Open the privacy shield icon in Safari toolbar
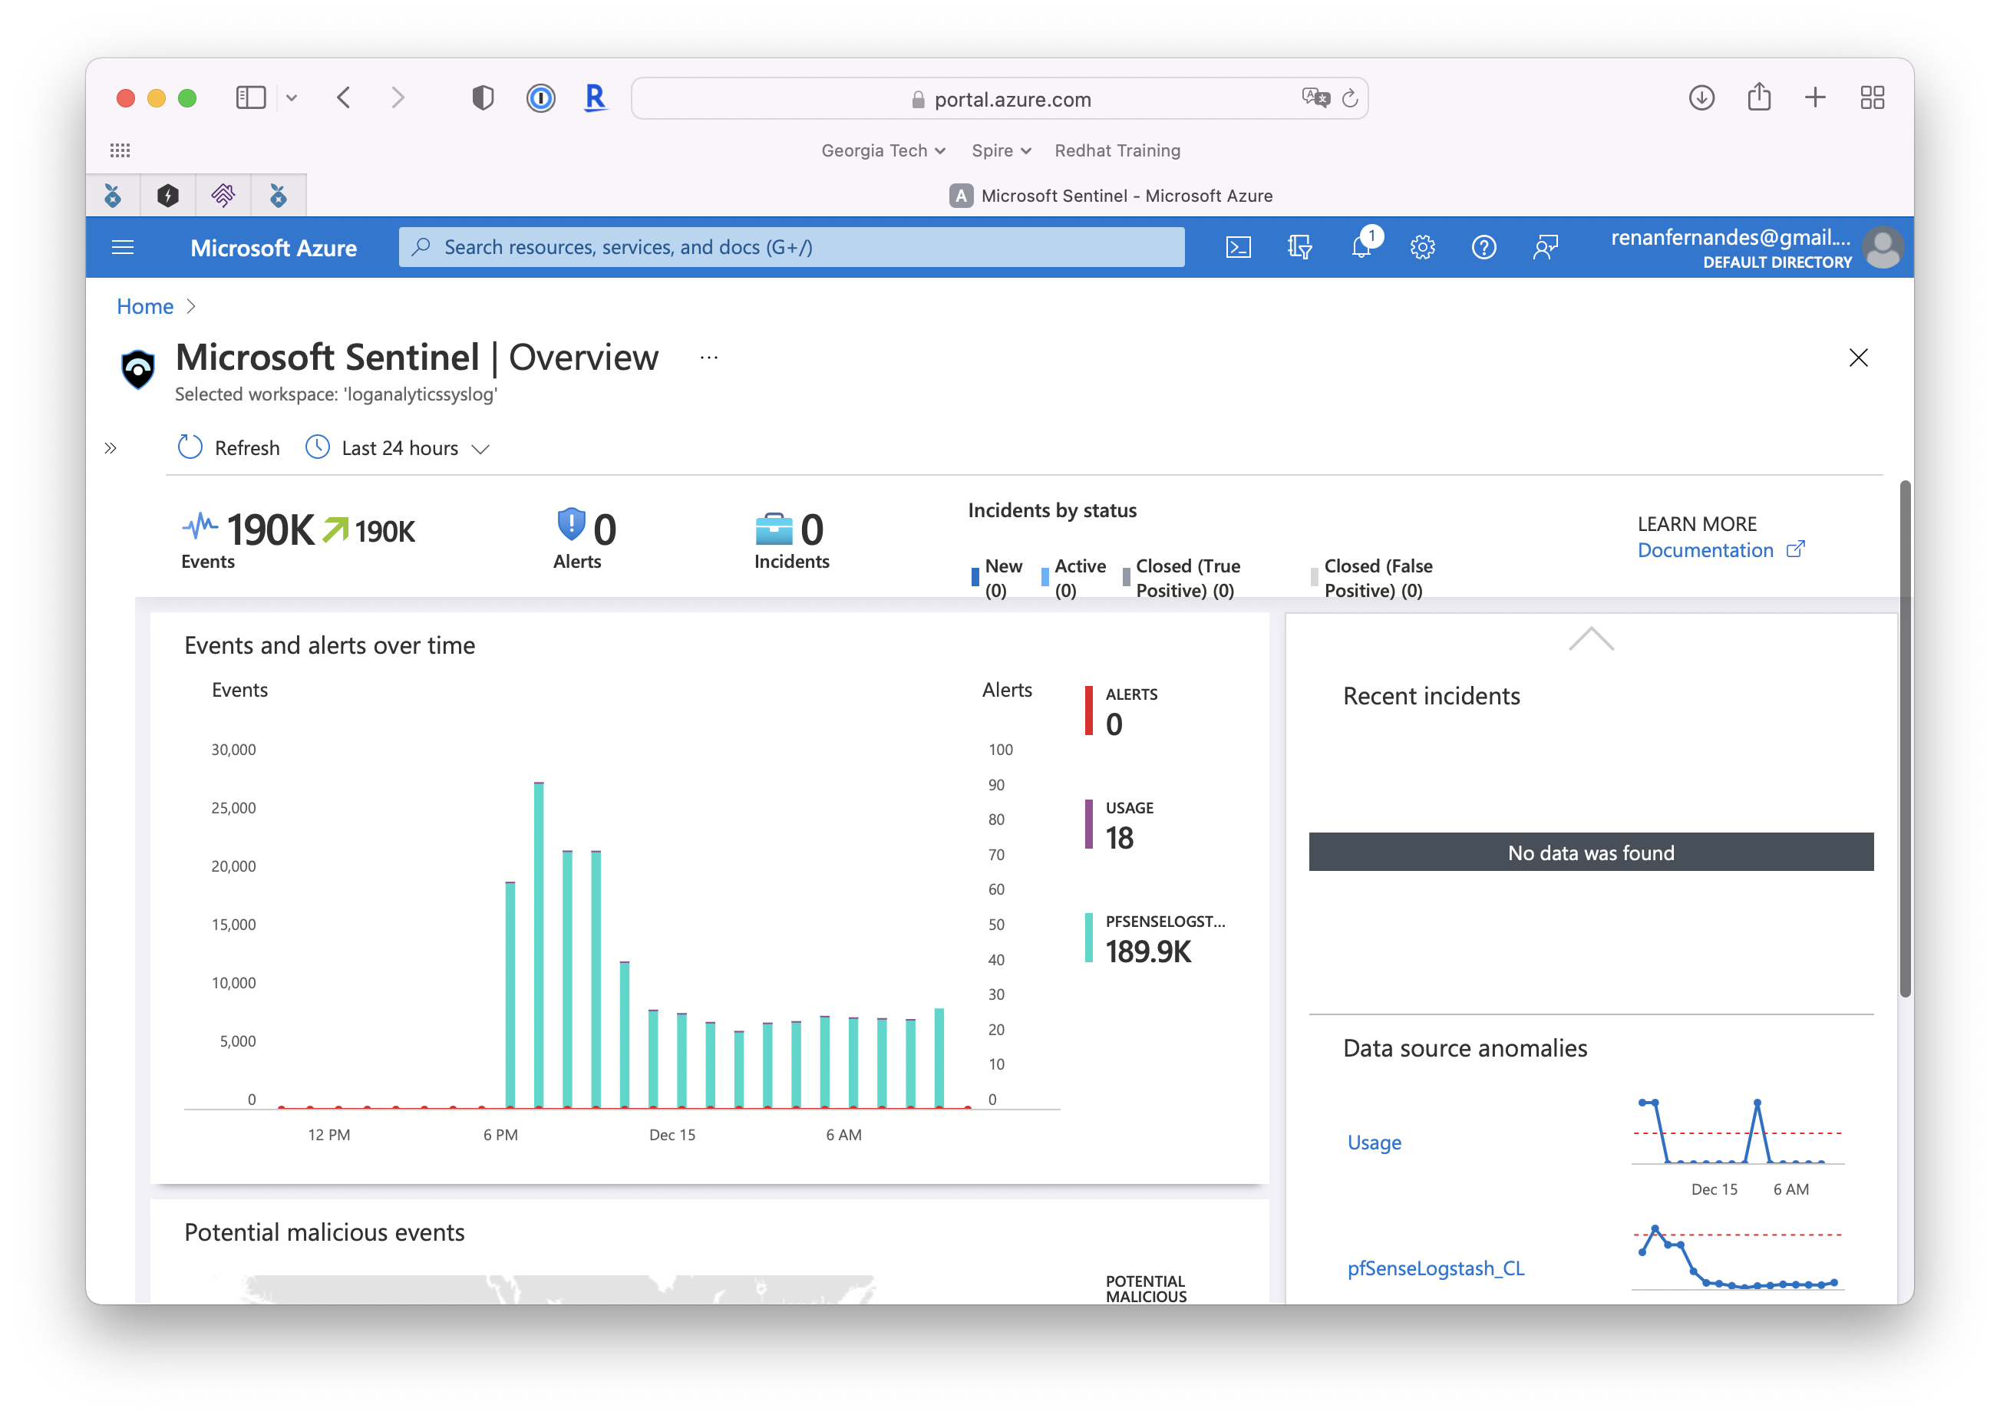This screenshot has width=2000, height=1418. (483, 97)
